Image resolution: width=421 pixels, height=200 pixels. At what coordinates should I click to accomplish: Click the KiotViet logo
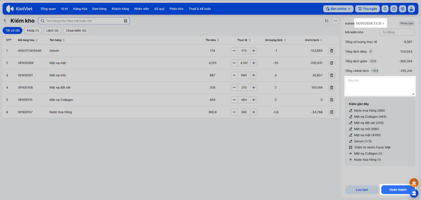pyautogui.click(x=19, y=9)
